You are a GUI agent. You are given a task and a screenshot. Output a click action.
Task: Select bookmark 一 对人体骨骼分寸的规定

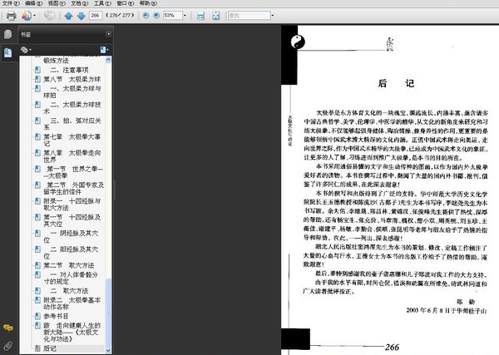pos(71,278)
